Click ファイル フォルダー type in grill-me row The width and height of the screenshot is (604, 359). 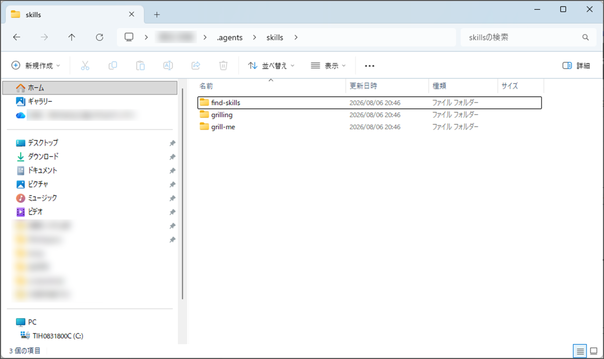455,127
